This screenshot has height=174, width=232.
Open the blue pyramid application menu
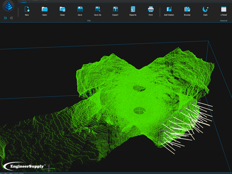point(8,6)
